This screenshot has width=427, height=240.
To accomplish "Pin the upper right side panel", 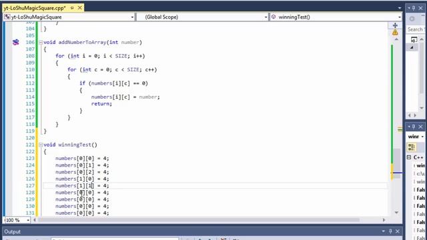I will point(414,8).
